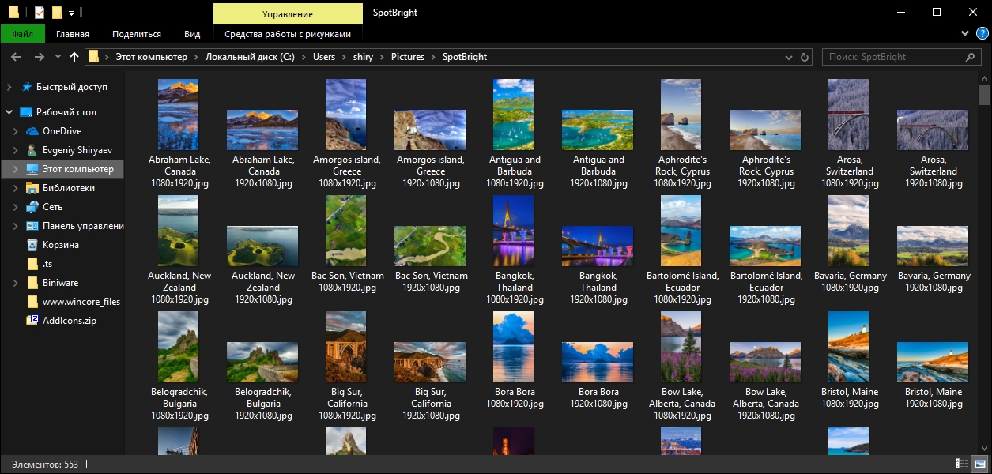Screen dimensions: 992x474
Task: Refresh the folder with the refresh icon
Action: pos(805,57)
